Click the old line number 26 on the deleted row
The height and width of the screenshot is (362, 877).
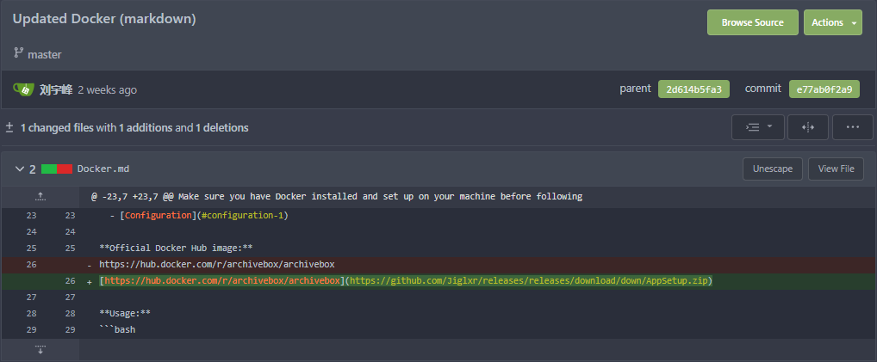[x=31, y=264]
